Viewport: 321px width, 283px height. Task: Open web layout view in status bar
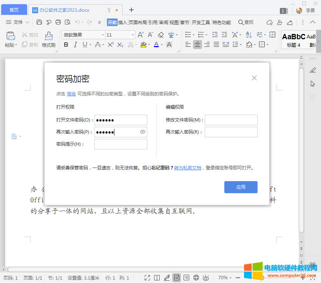tap(196, 278)
